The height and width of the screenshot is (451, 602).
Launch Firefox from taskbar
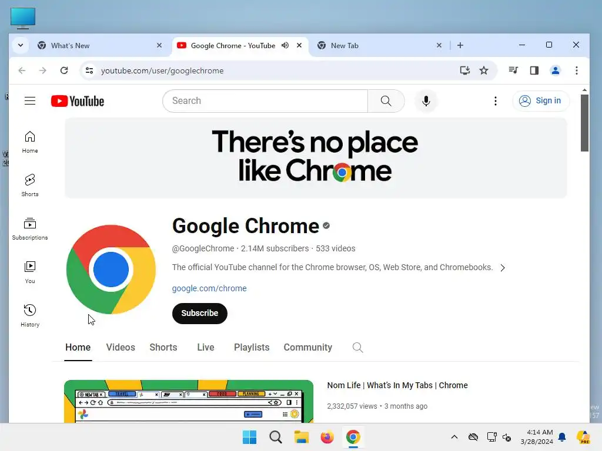point(327,437)
